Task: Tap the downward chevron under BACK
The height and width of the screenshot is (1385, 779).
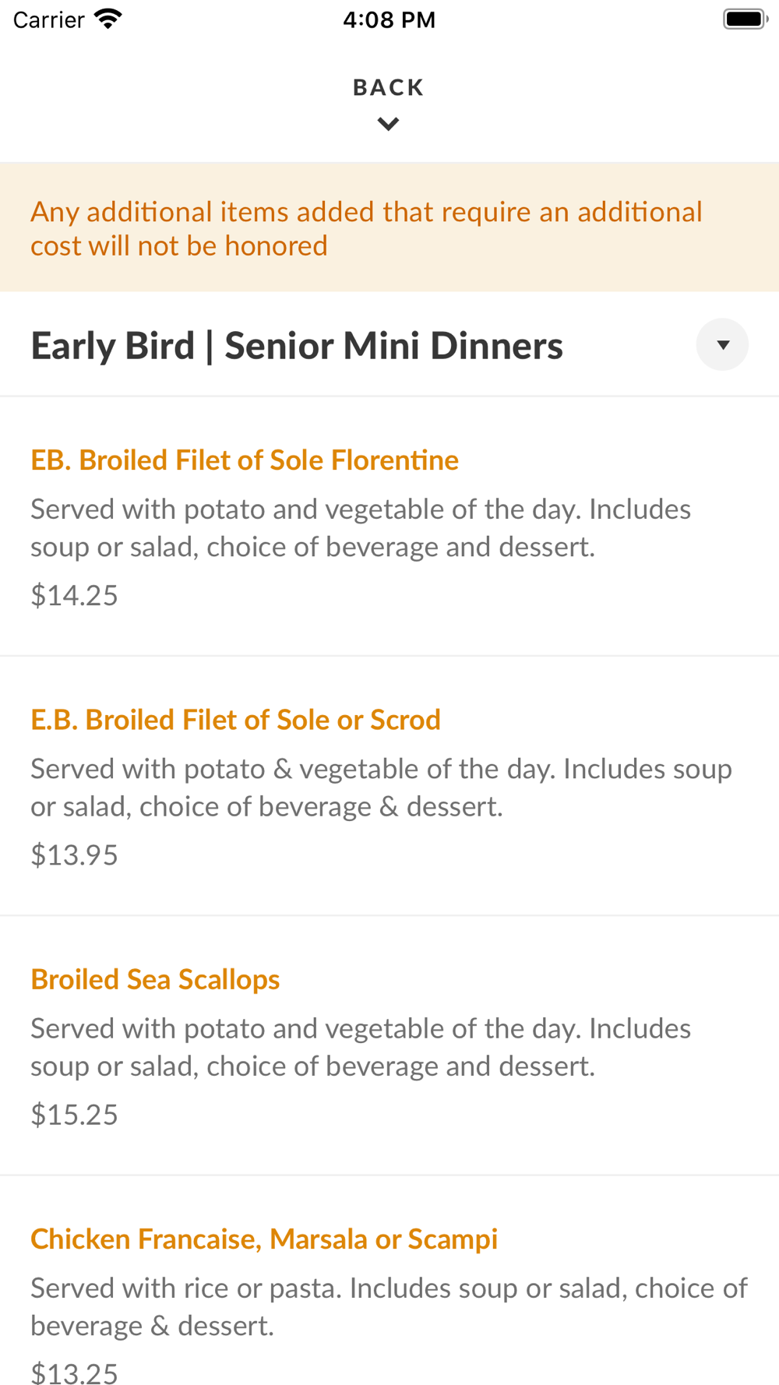Action: click(x=388, y=124)
